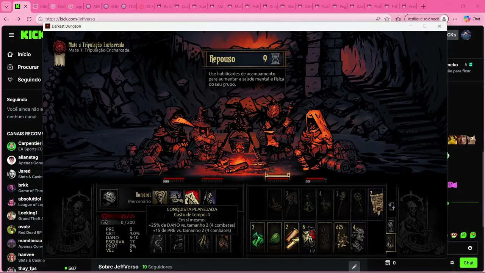
Task: Open chat settings gear icon
Action: tap(452, 263)
